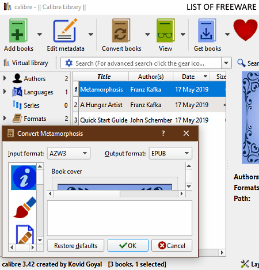Click the book cover image in details panel
Screen dimensions: 259x270
[250, 117]
